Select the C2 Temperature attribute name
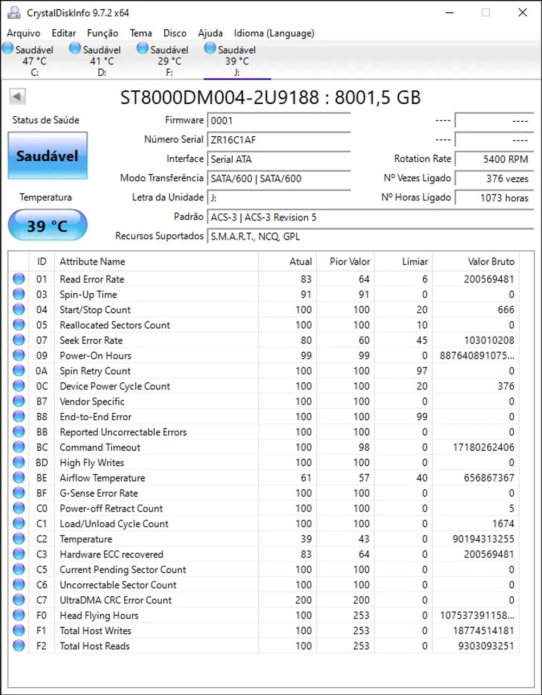The height and width of the screenshot is (695, 542). (x=86, y=539)
